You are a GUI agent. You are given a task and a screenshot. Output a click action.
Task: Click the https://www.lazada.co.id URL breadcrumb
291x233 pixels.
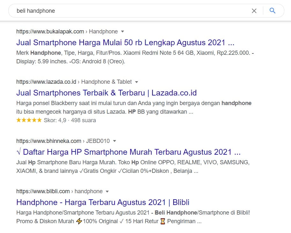pyautogui.click(x=46, y=82)
